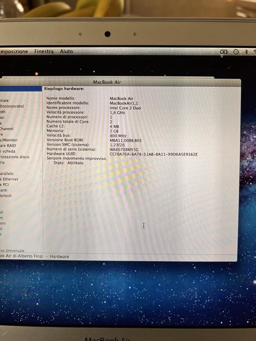Select the sidebar item ending in 'arallelo'
This screenshot has width=256, height=341.
tap(7, 174)
